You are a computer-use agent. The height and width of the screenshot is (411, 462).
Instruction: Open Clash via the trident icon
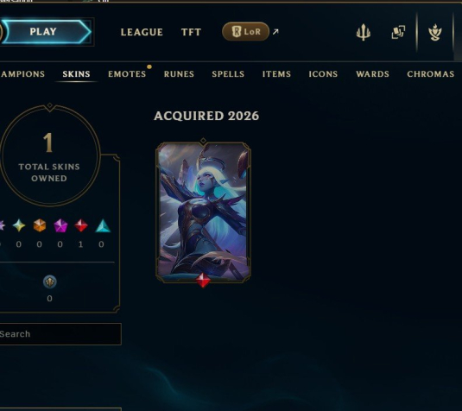click(x=364, y=32)
